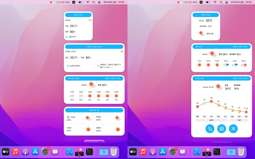Click the location arrow icon beside 中京区
255x159 pixels.
[68, 117]
